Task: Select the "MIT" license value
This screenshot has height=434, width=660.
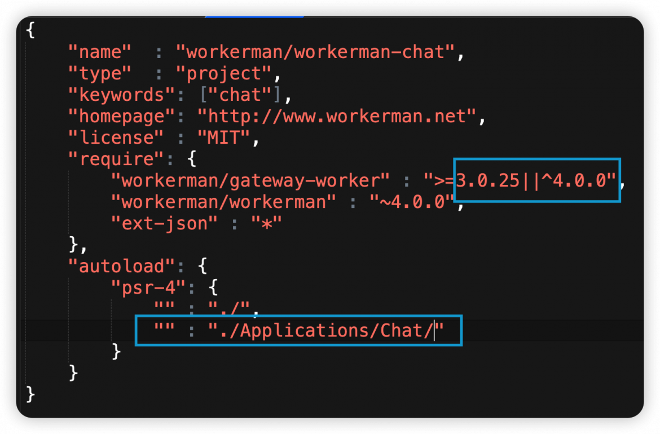Action: 224,138
